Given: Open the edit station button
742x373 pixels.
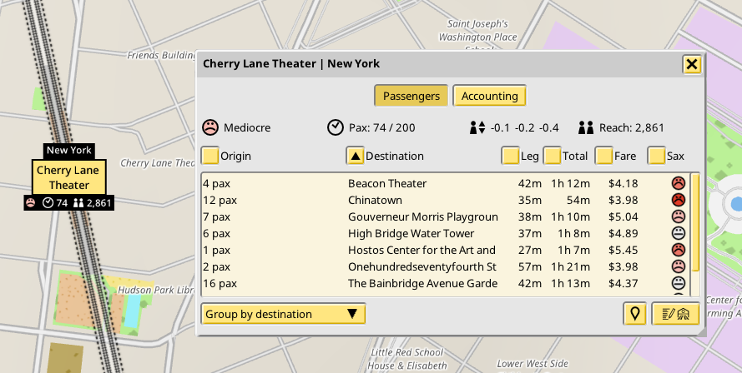Looking at the screenshot, I should [675, 314].
